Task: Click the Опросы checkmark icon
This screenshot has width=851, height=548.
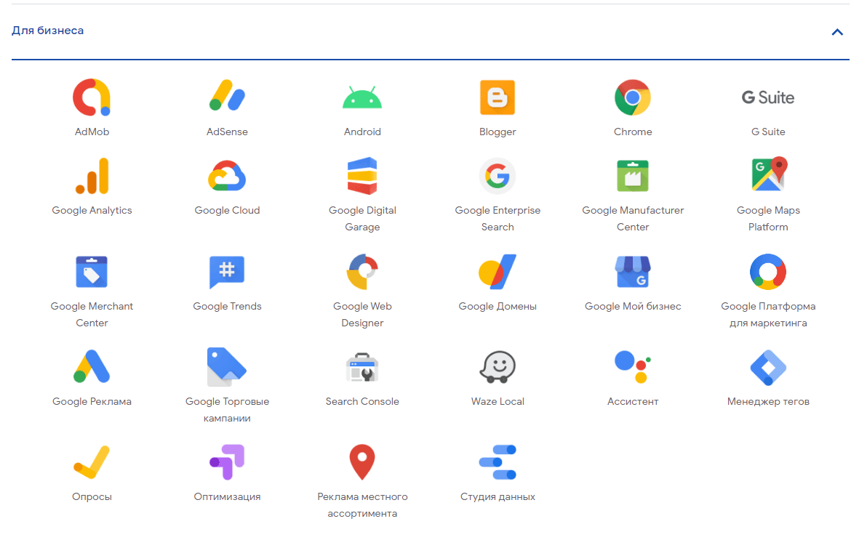Action: tap(92, 462)
